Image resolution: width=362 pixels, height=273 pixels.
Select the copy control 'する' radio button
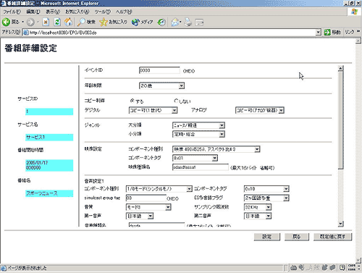[x=132, y=101]
